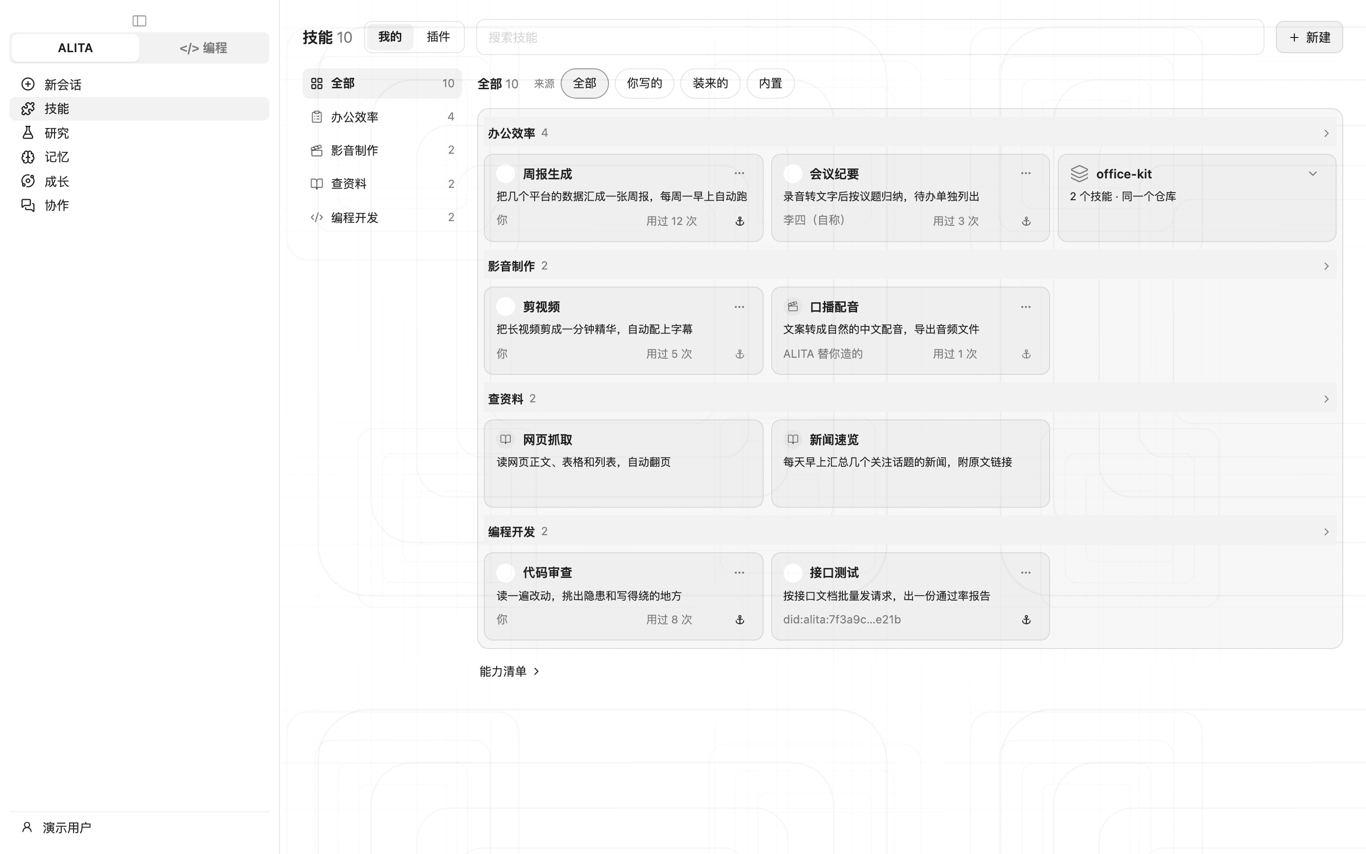The height and width of the screenshot is (854, 1366).
Task: Filter skills by 装来的
Action: coord(710,84)
